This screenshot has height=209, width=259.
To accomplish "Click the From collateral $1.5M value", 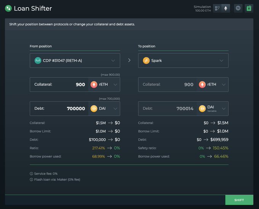I will click(101, 123).
